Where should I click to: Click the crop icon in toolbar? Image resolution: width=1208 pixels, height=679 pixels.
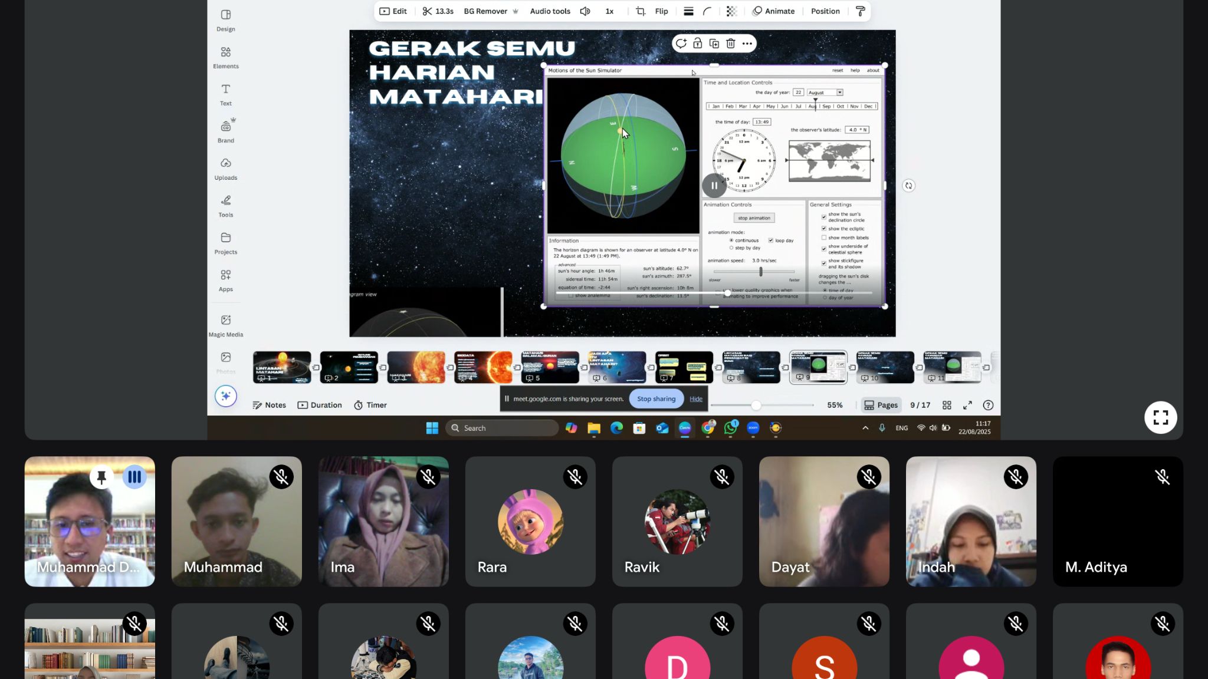(x=640, y=11)
